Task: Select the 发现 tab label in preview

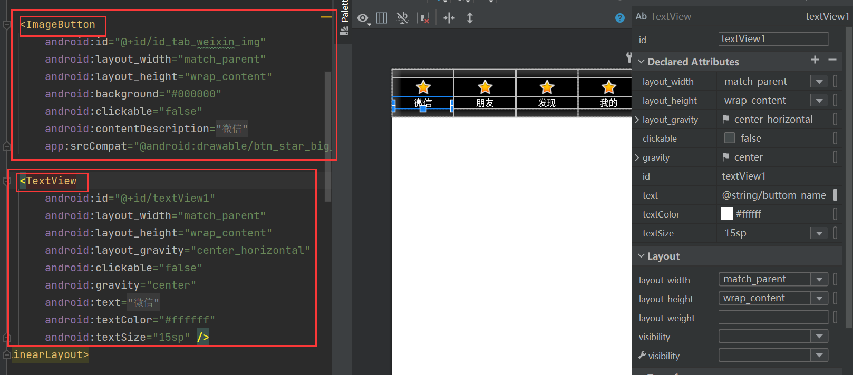Action: pyautogui.click(x=547, y=103)
